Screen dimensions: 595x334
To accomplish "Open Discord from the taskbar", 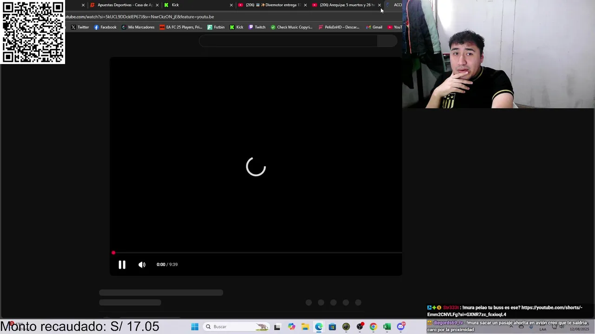I will click(401, 327).
